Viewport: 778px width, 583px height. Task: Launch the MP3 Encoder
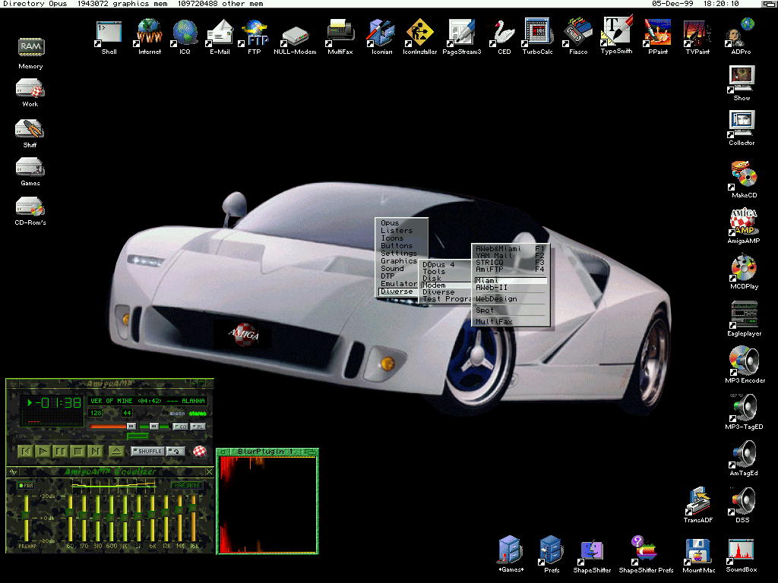point(742,361)
